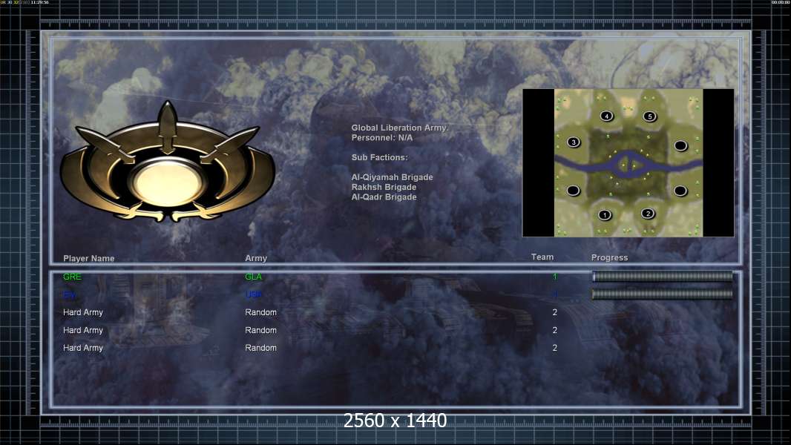Click the Team column header

[542, 257]
